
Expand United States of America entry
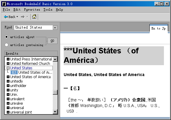[x=8, y=77]
